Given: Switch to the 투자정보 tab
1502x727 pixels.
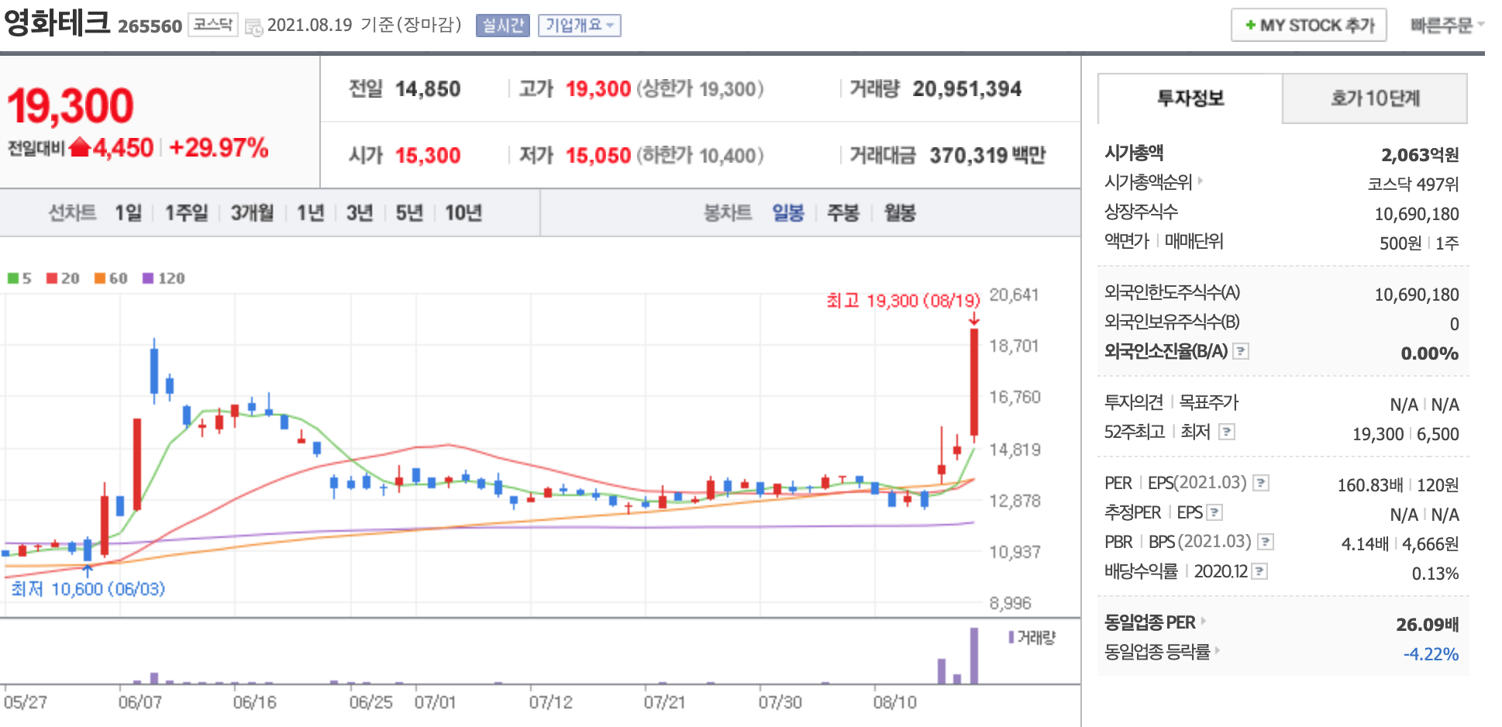Looking at the screenshot, I should click(1190, 98).
